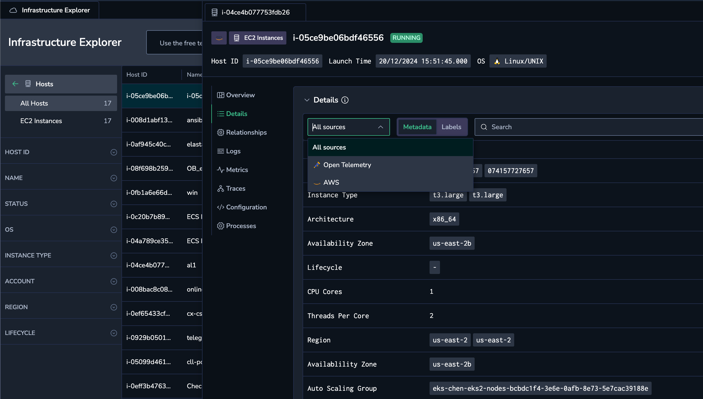Open the Relationships section
Image resolution: width=703 pixels, height=399 pixels.
pyautogui.click(x=242, y=132)
